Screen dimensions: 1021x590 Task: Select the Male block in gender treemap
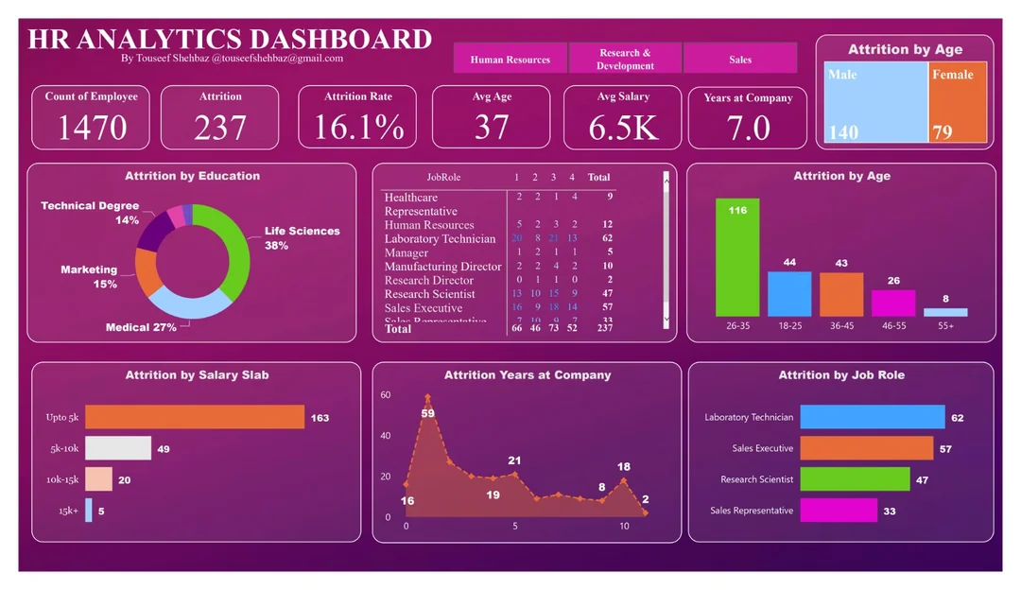point(876,102)
